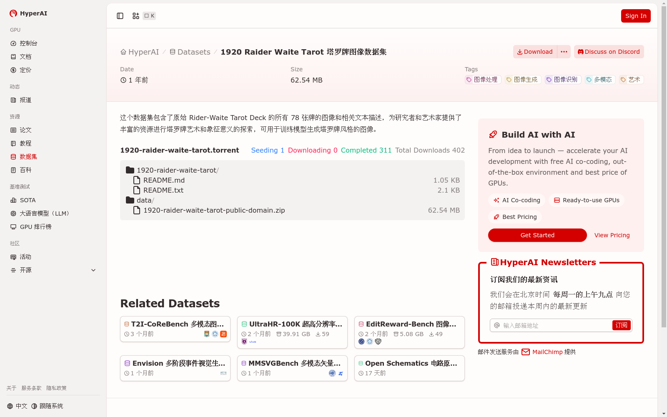Screen dimensions: 667x417
Task: Open the MailChimp link
Action: (x=542, y=352)
